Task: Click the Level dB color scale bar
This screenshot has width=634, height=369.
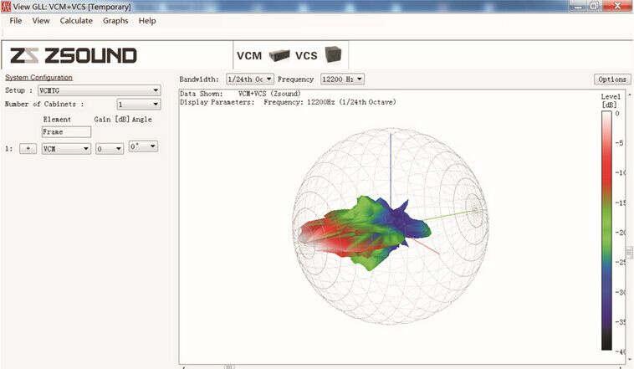Action: [606, 230]
